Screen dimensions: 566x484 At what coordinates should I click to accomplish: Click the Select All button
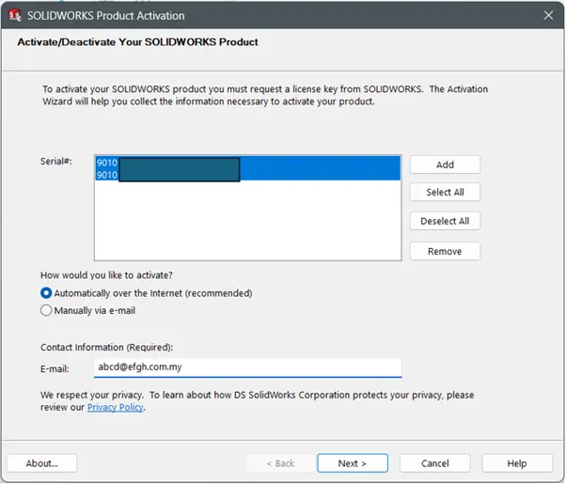[x=445, y=192]
